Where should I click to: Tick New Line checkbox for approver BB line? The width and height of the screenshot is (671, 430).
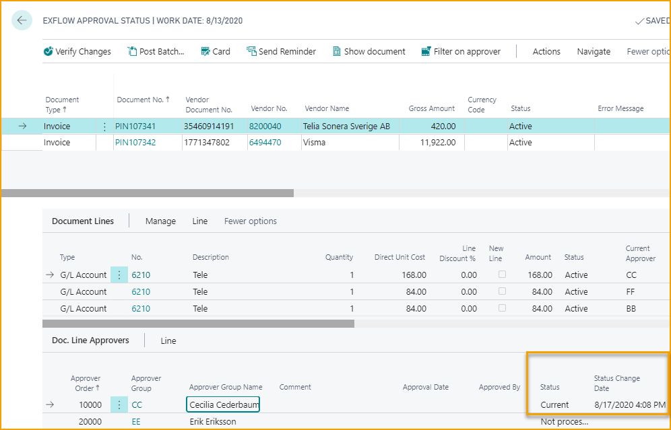click(502, 308)
